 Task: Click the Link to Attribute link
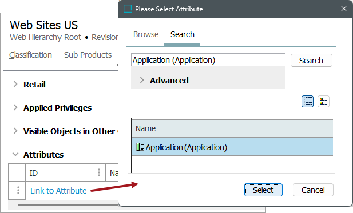(58, 191)
